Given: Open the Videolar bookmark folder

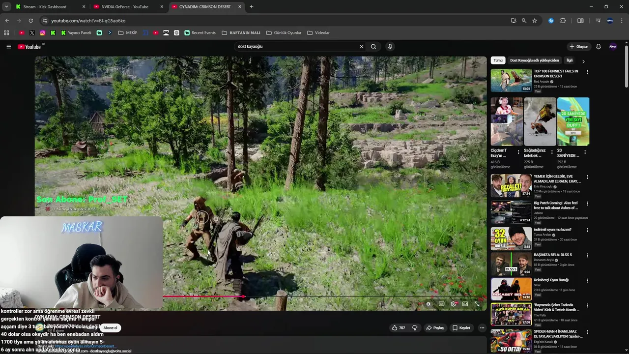Looking at the screenshot, I should click(318, 33).
